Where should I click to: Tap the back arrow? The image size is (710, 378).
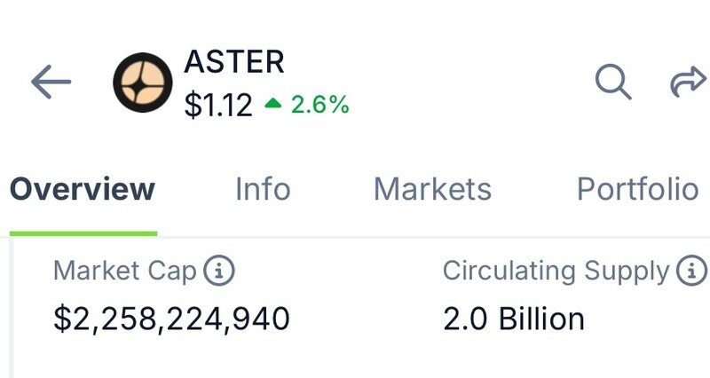pyautogui.click(x=51, y=83)
